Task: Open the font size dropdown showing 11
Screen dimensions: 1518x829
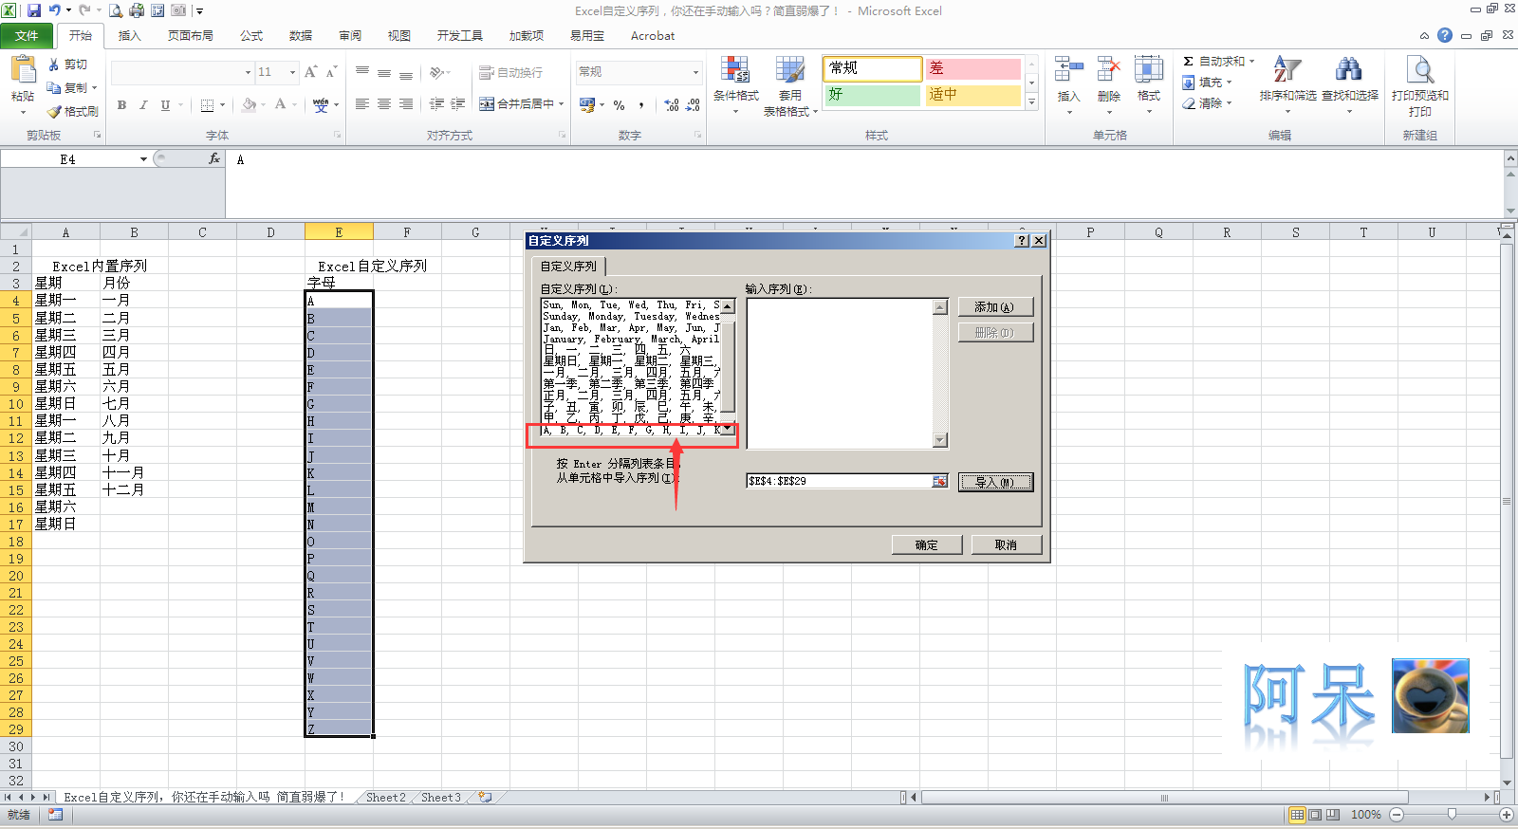Action: [293, 72]
